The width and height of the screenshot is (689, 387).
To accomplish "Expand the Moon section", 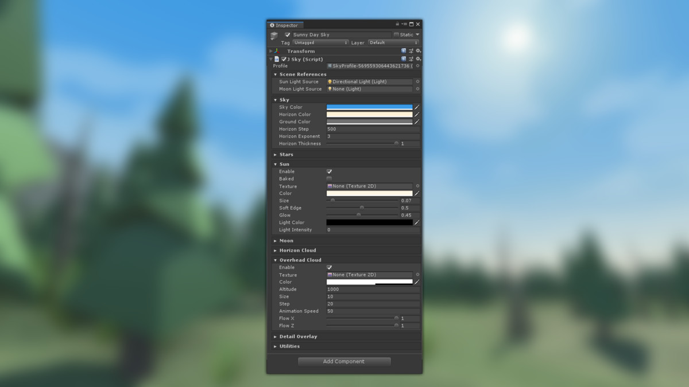I will [276, 241].
